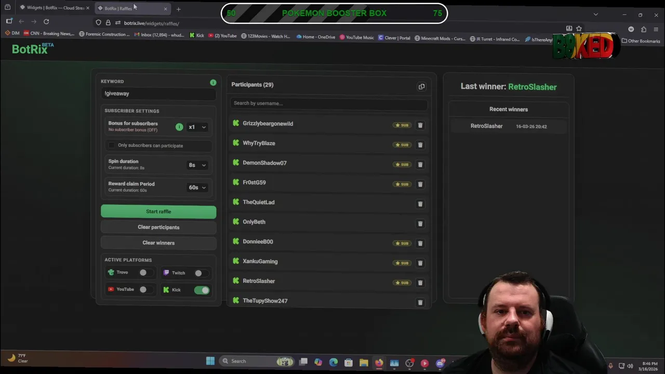
Task: Open the CNN Breaking News bookmark
Action: (49, 34)
